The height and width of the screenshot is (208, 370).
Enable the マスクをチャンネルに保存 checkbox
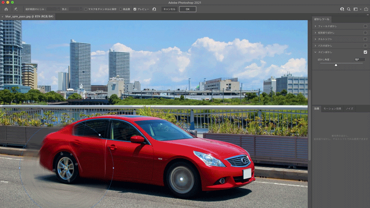[86, 9]
